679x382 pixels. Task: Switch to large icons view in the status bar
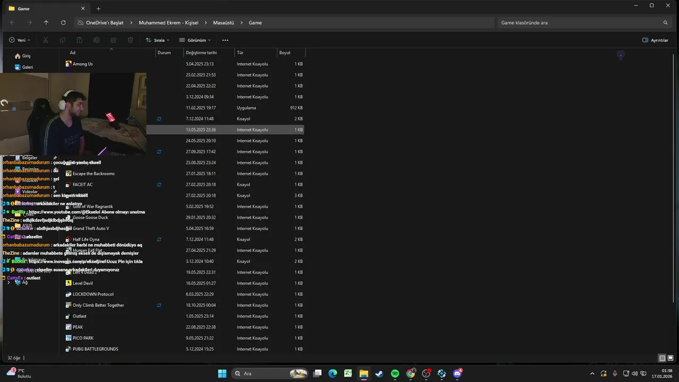click(x=671, y=358)
